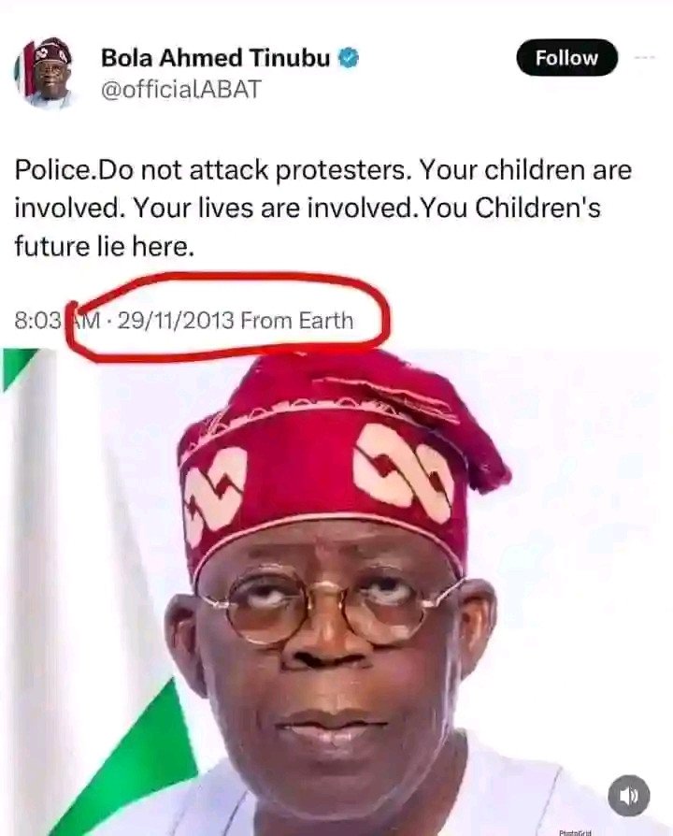
Task: Open the @officialABAT handle link
Action: 180,89
